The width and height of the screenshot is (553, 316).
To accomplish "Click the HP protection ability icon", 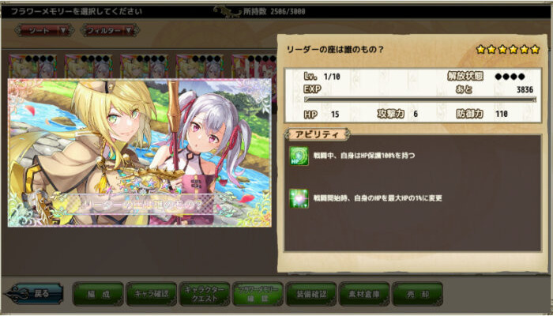I will click(299, 156).
